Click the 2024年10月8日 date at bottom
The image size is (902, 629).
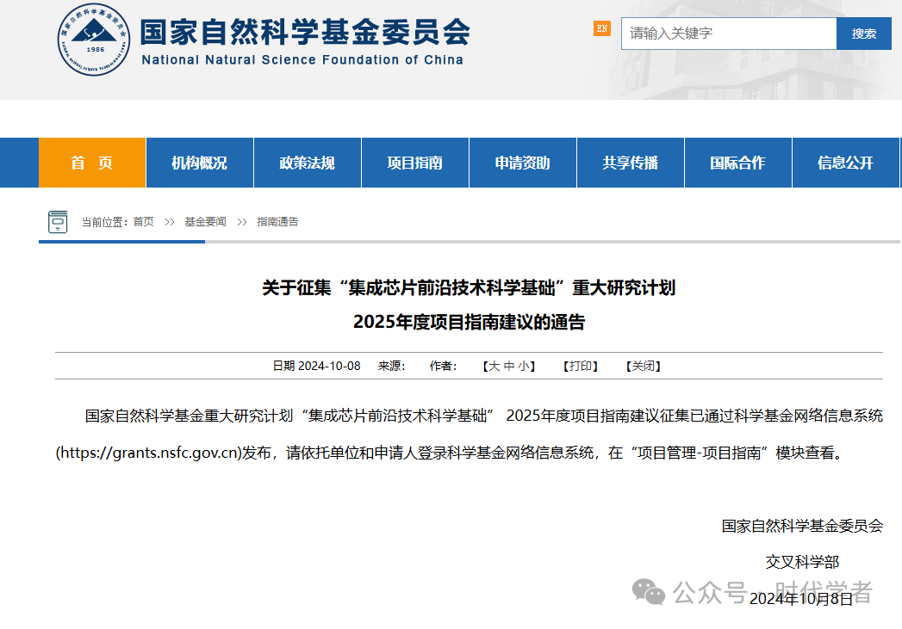pos(801,599)
